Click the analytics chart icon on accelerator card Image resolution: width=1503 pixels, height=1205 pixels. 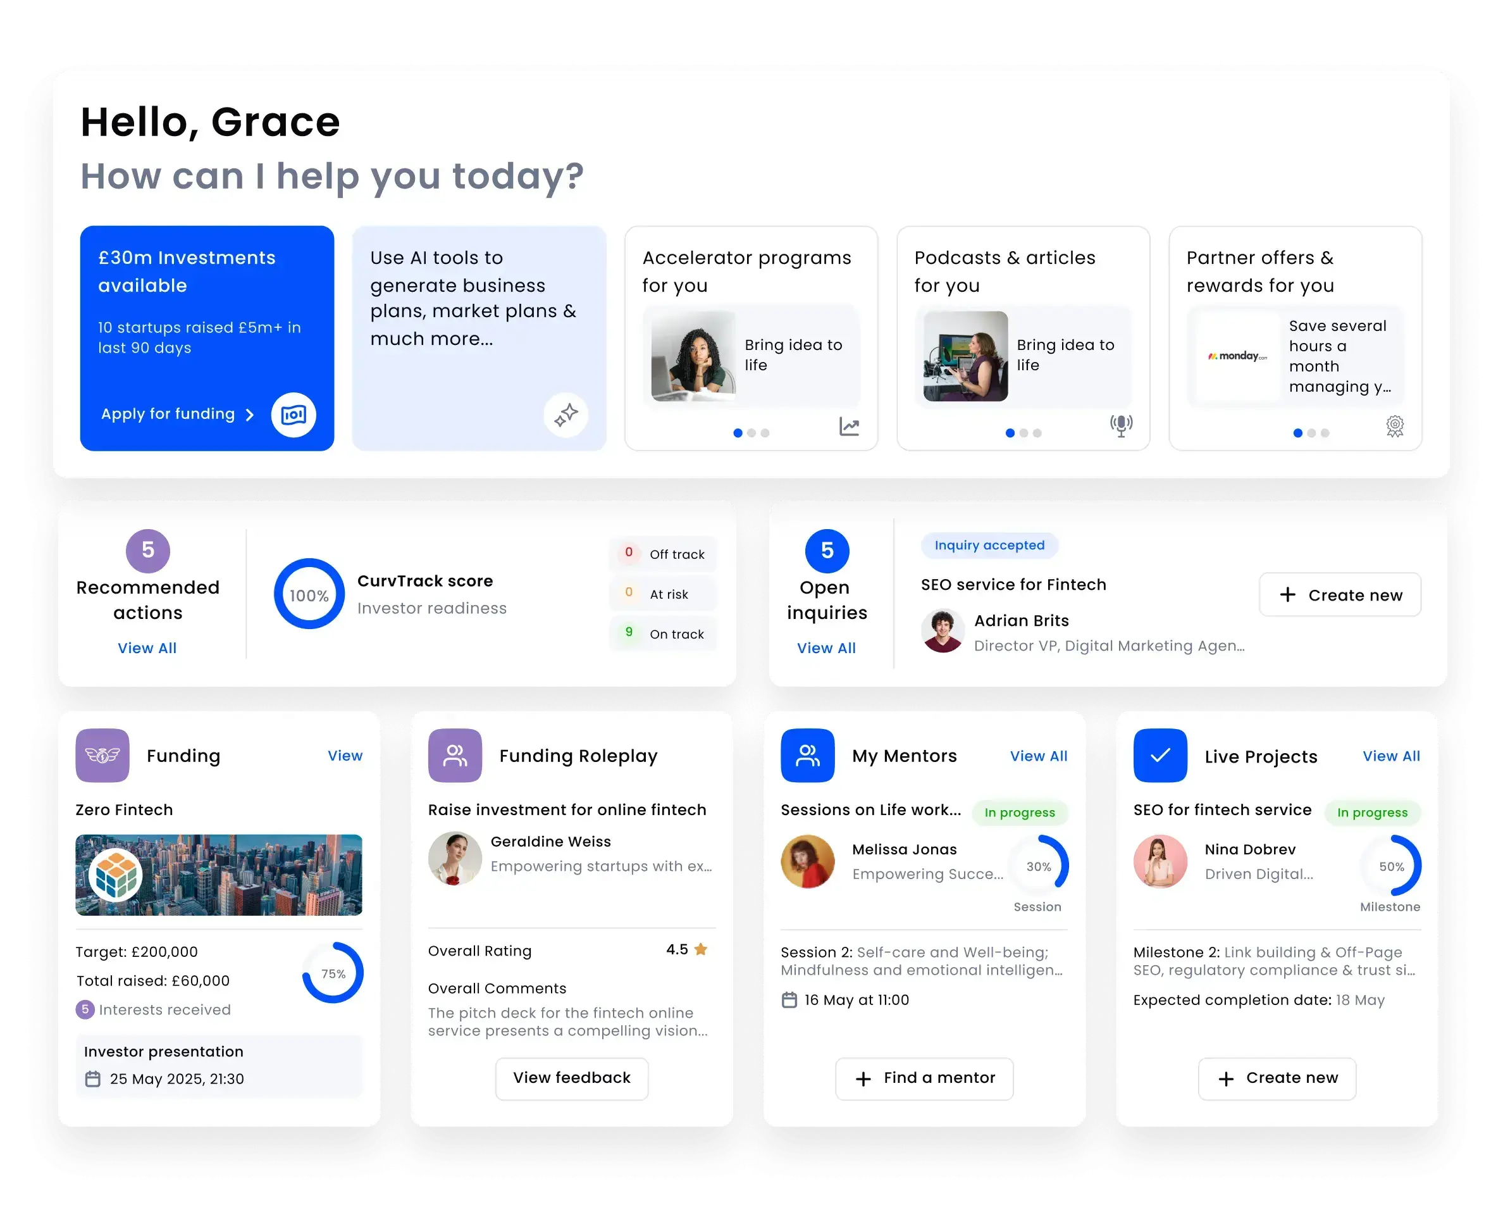850,425
